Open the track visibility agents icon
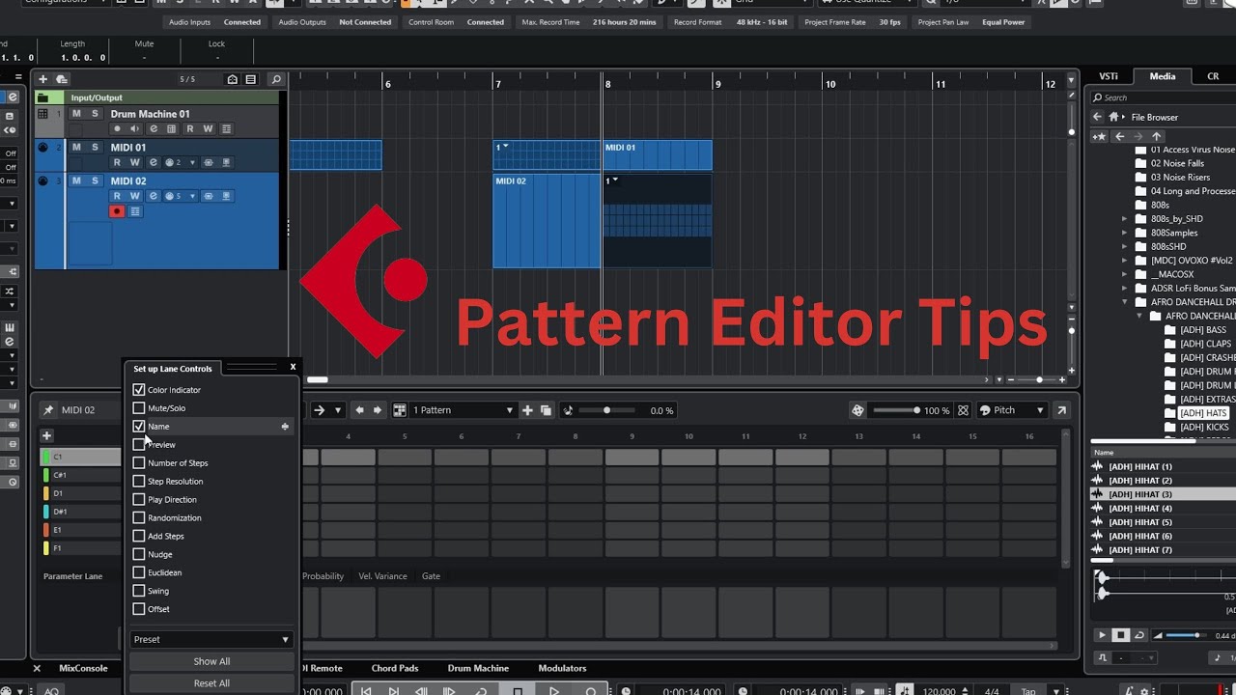1236x695 pixels. [232, 79]
